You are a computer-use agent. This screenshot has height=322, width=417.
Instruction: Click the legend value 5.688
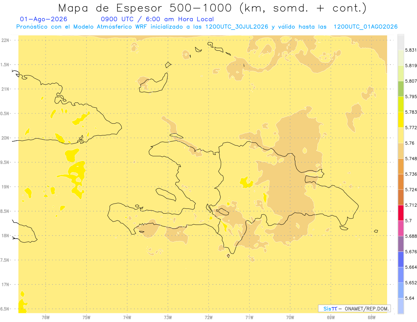(411, 236)
